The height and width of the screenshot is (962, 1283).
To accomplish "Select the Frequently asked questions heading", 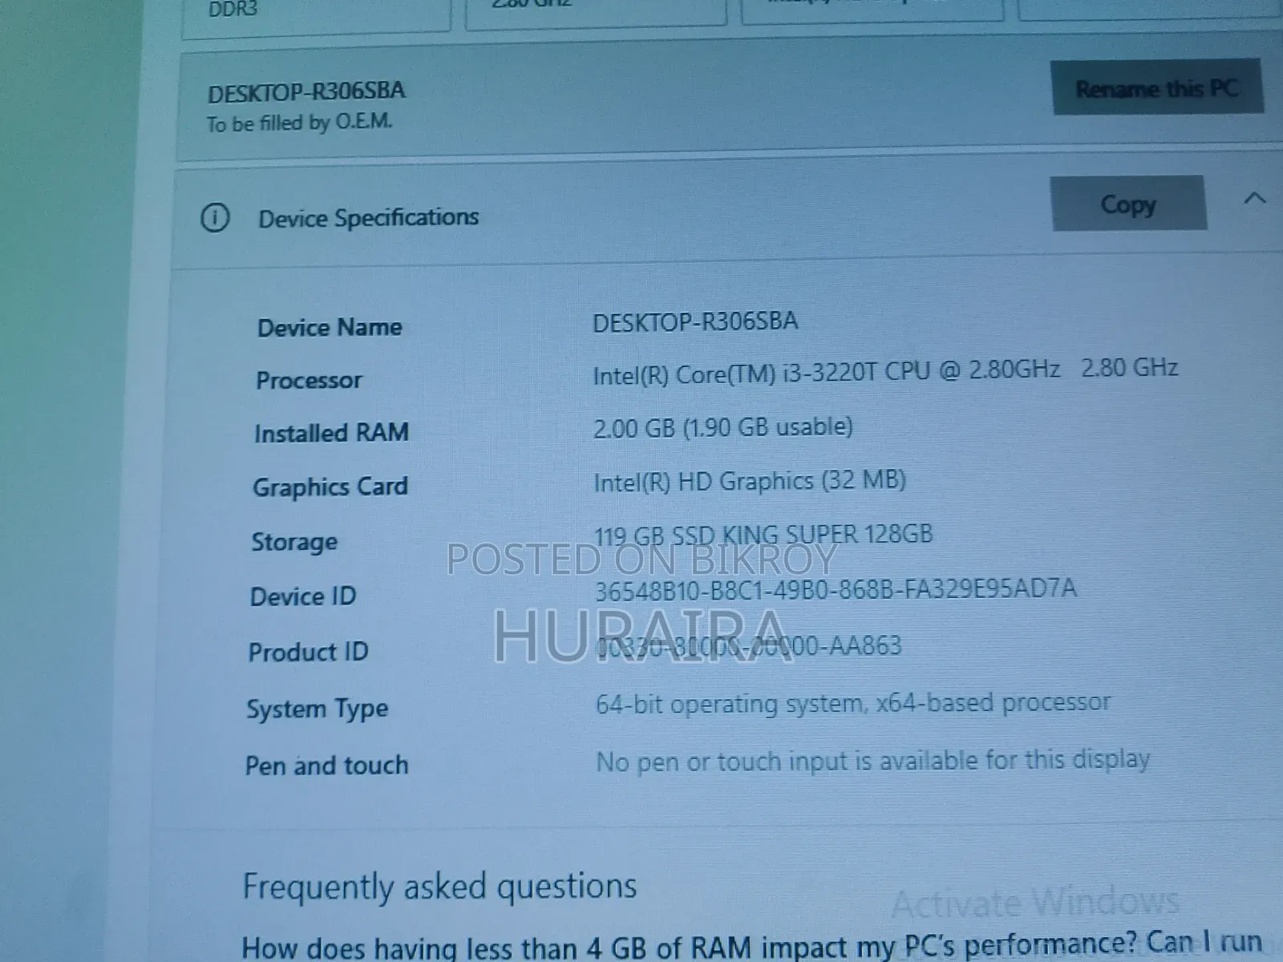I will pyautogui.click(x=439, y=887).
